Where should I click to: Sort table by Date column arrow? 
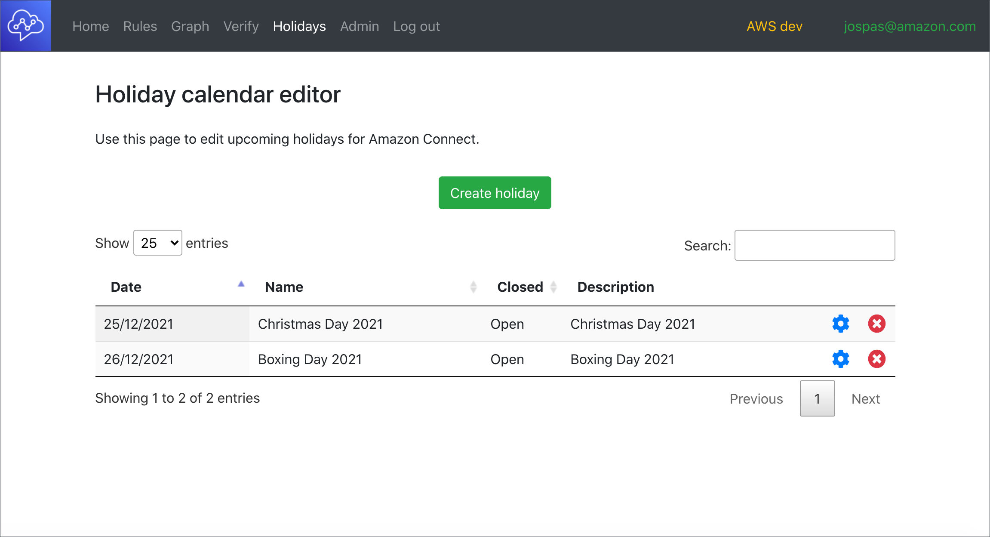[241, 284]
